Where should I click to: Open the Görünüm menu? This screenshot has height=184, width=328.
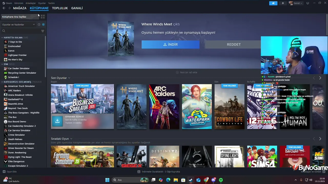pos(19,3)
